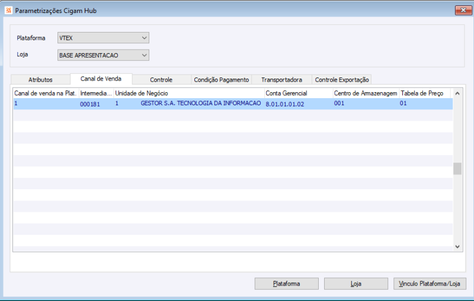Click the scroll down arrow of the grid
This screenshot has width=474, height=301.
point(457,247)
